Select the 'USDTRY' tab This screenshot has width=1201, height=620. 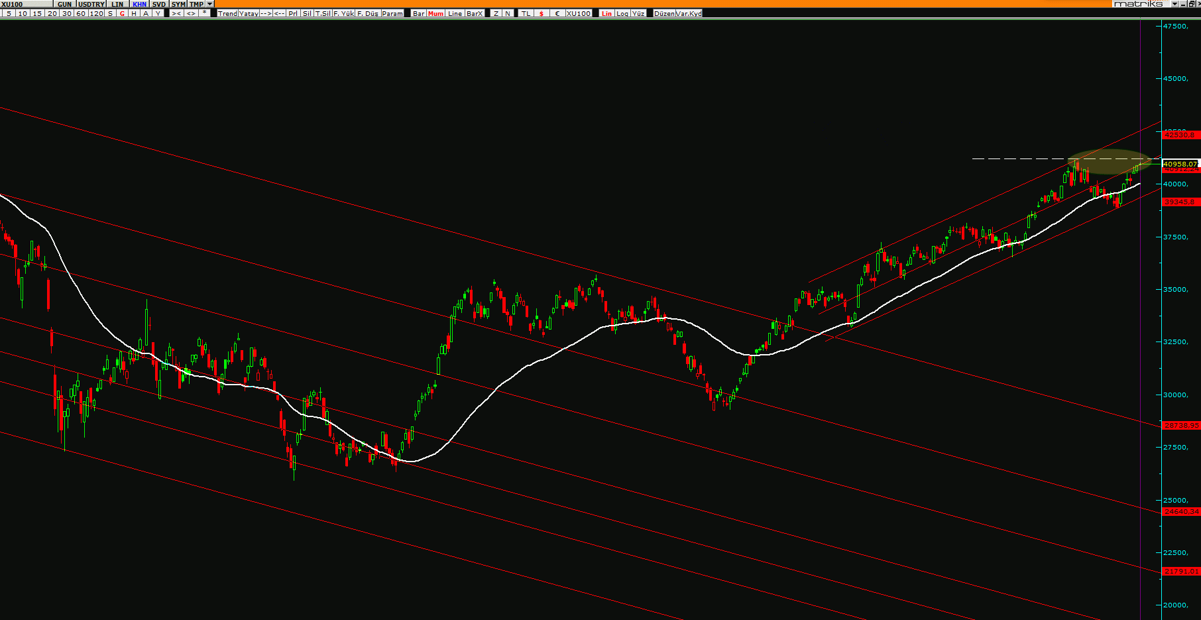coord(91,4)
